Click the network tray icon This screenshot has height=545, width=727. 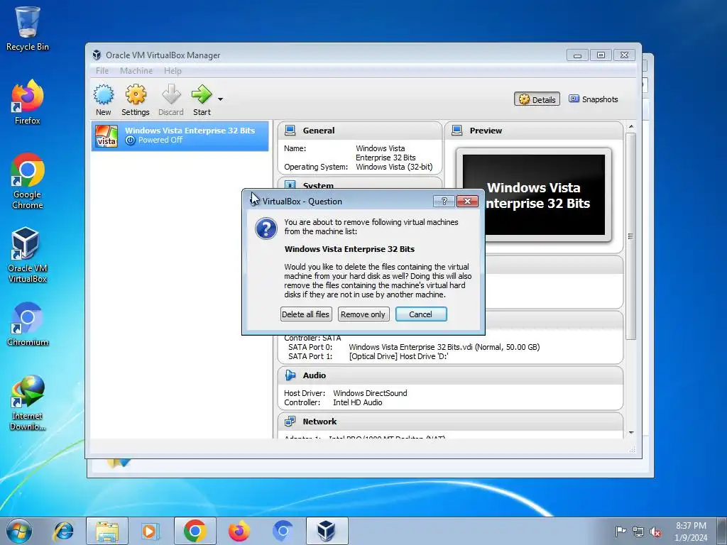click(638, 532)
